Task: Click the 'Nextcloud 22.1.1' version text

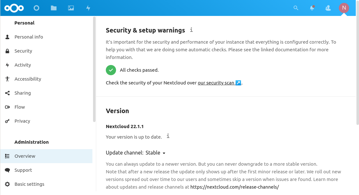Action: coord(125,126)
